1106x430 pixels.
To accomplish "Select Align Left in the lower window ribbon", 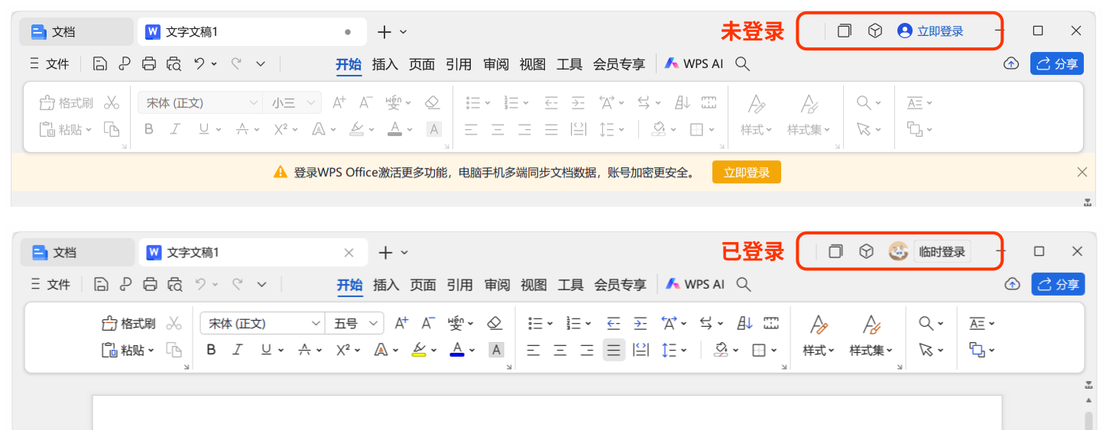I will click(x=534, y=350).
